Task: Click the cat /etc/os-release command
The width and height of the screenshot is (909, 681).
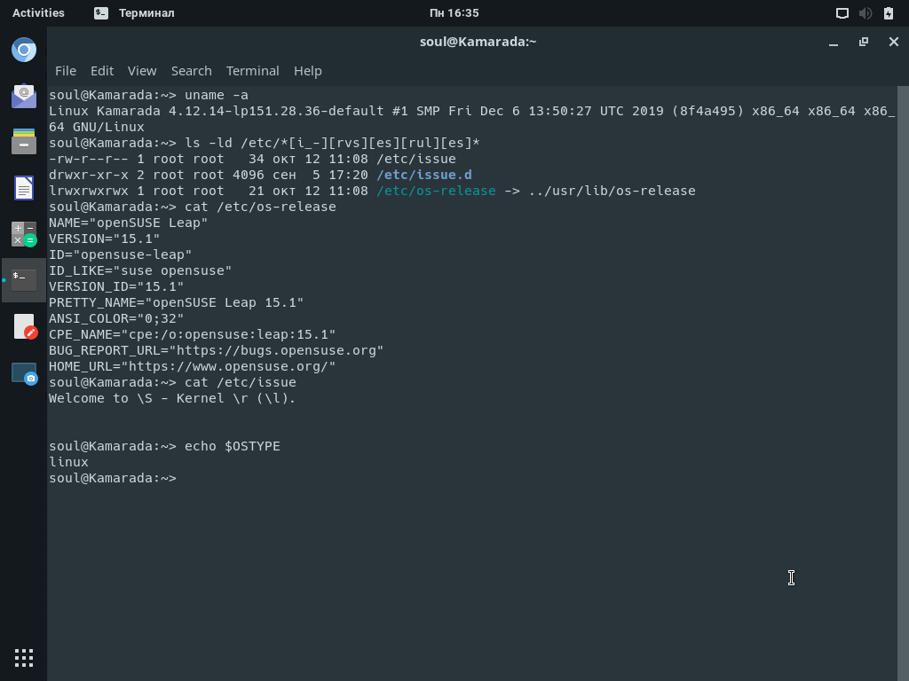Action: 260,207
